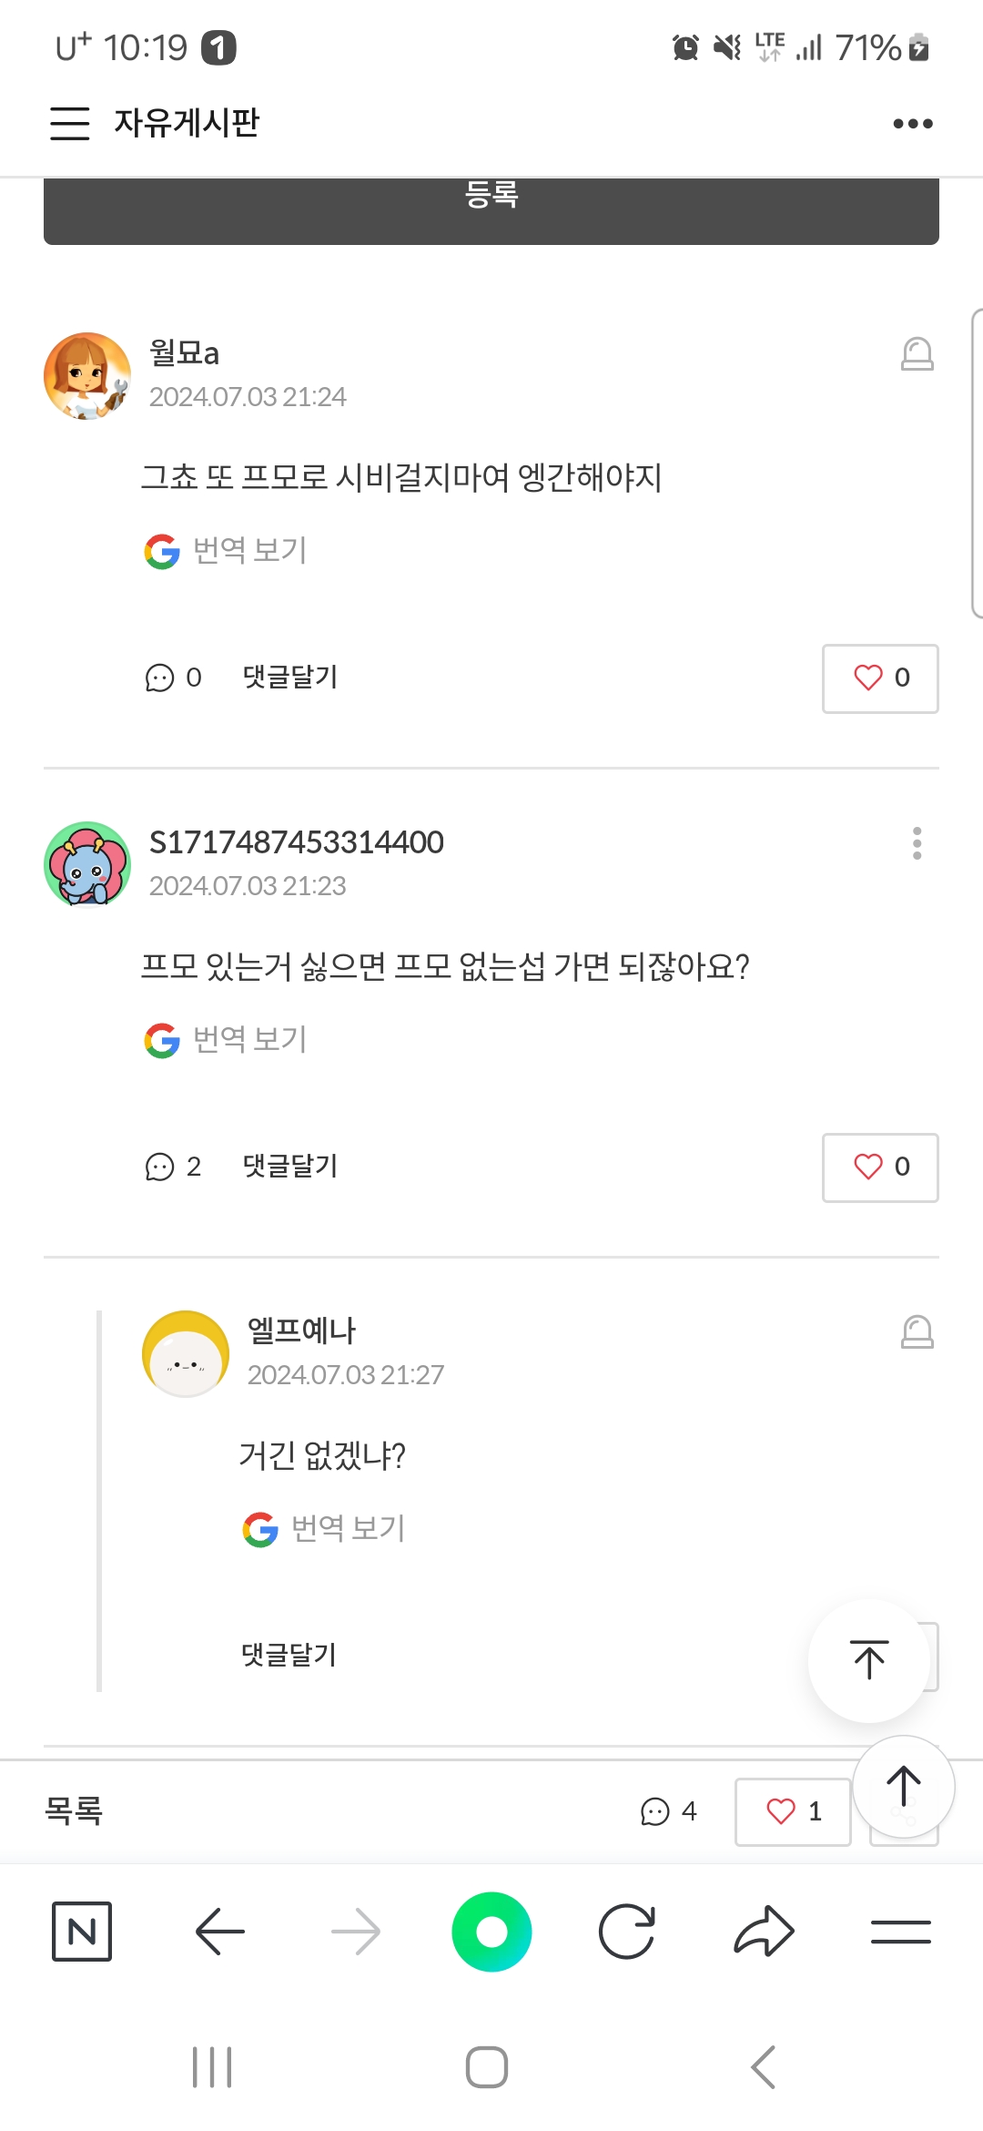983x2131 pixels.
Task: Report 엘프예나's reply with siren icon
Action: [917, 1332]
